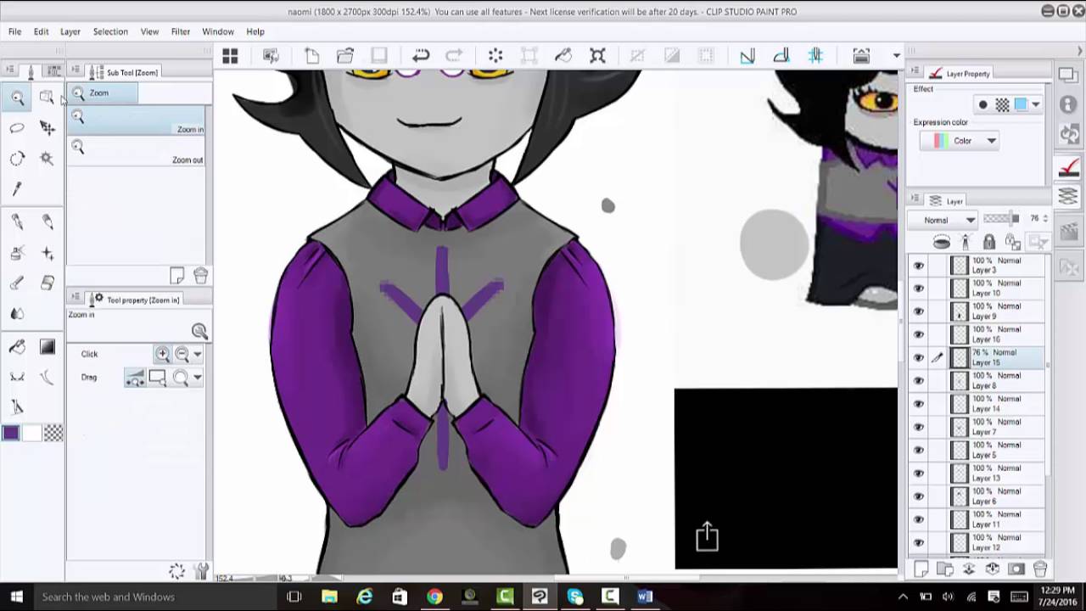Click the Scale/Rotate transform icon in command bar
This screenshot has height=611, width=1086.
click(x=597, y=56)
